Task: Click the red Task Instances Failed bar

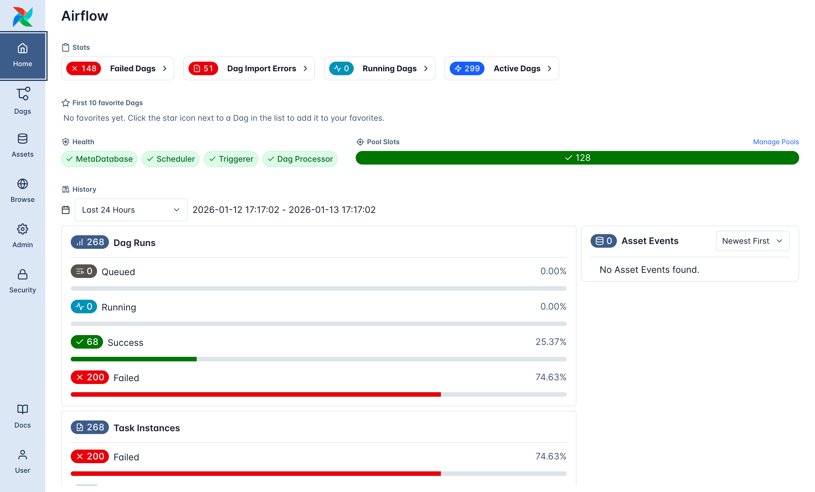Action: pyautogui.click(x=256, y=474)
